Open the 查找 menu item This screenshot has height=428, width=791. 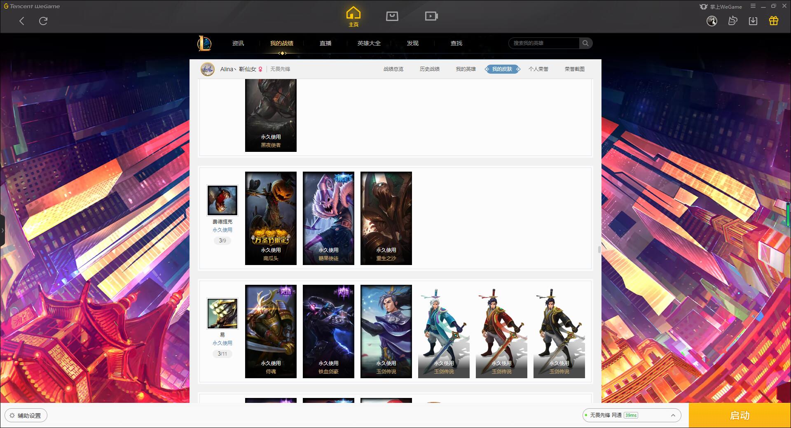pyautogui.click(x=456, y=43)
